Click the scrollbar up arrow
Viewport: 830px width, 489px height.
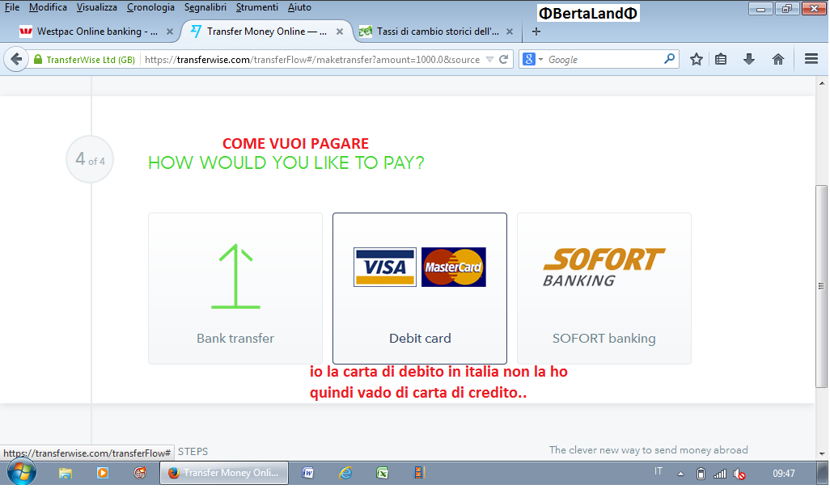822,83
